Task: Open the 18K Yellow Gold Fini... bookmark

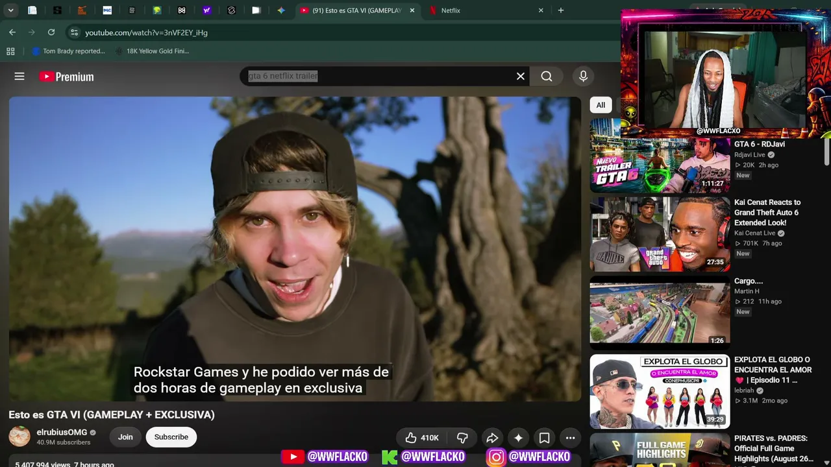Action: (x=152, y=51)
